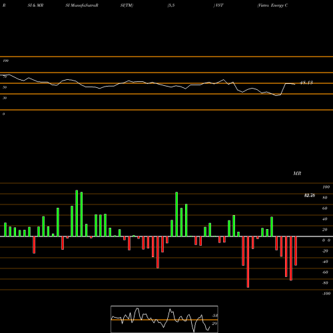
Task: Click the longest red MR histogram bar
Action: pos(248,262)
